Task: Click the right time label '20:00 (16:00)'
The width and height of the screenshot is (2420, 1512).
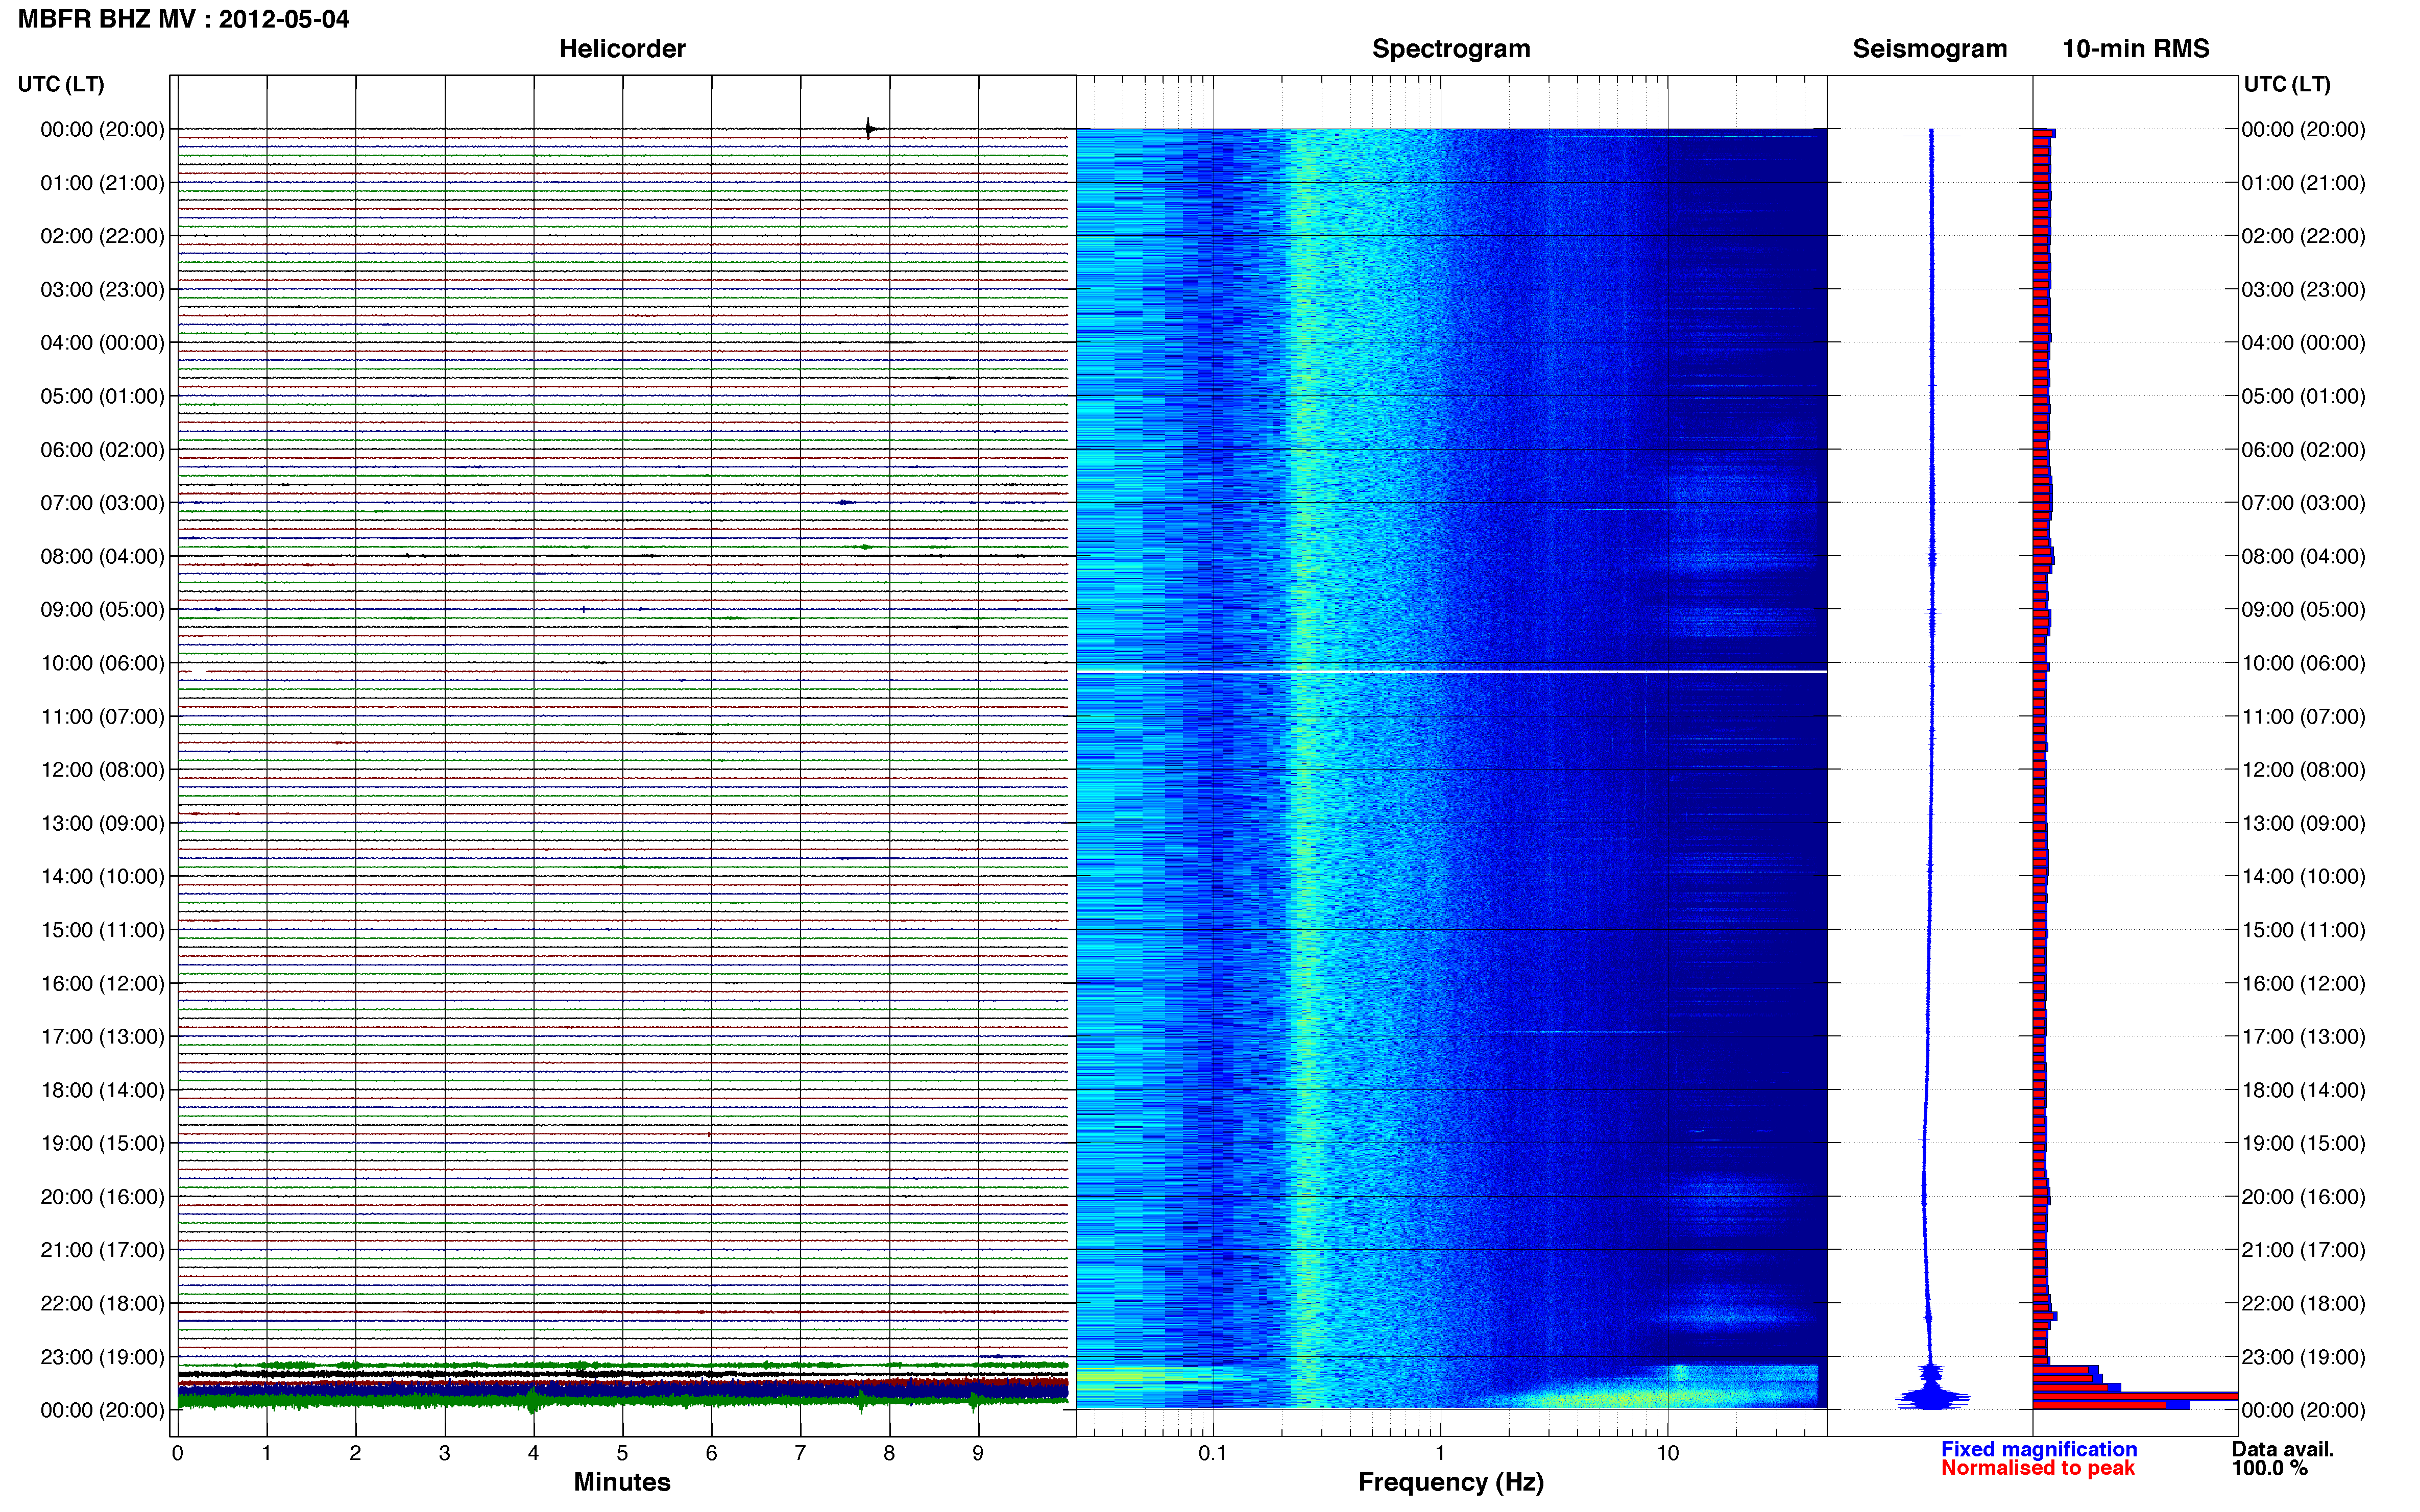Action: point(2303,1197)
